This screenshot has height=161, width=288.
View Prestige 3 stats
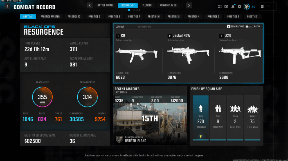(x=213, y=17)
